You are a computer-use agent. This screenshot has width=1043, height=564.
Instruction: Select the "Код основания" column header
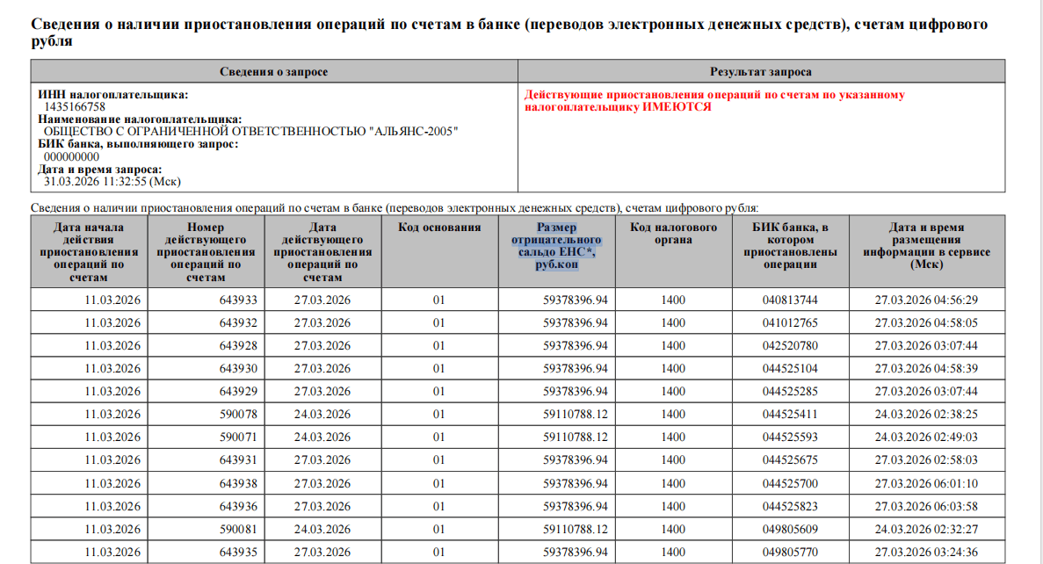(x=439, y=228)
